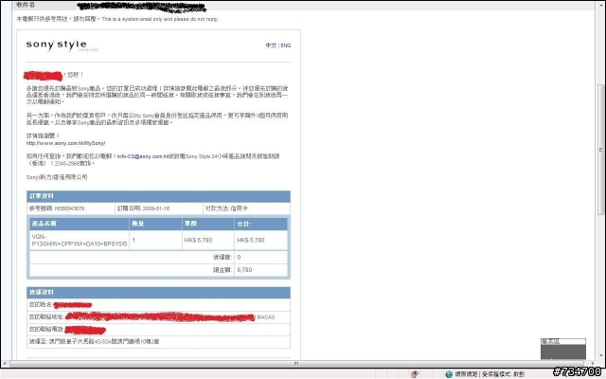This screenshot has height=379, width=606.
Task: Click the vertical scrollbar down arrow
Action: (x=600, y=355)
